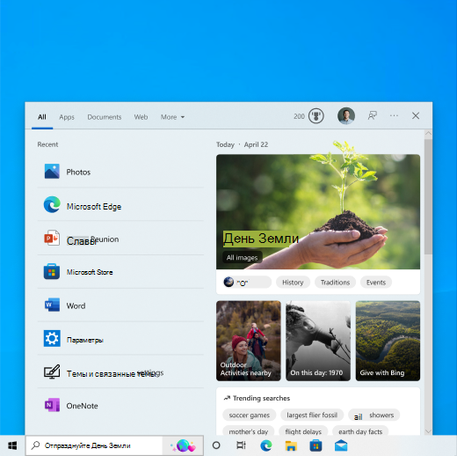
Task: Open Edge from the taskbar
Action: (266, 445)
